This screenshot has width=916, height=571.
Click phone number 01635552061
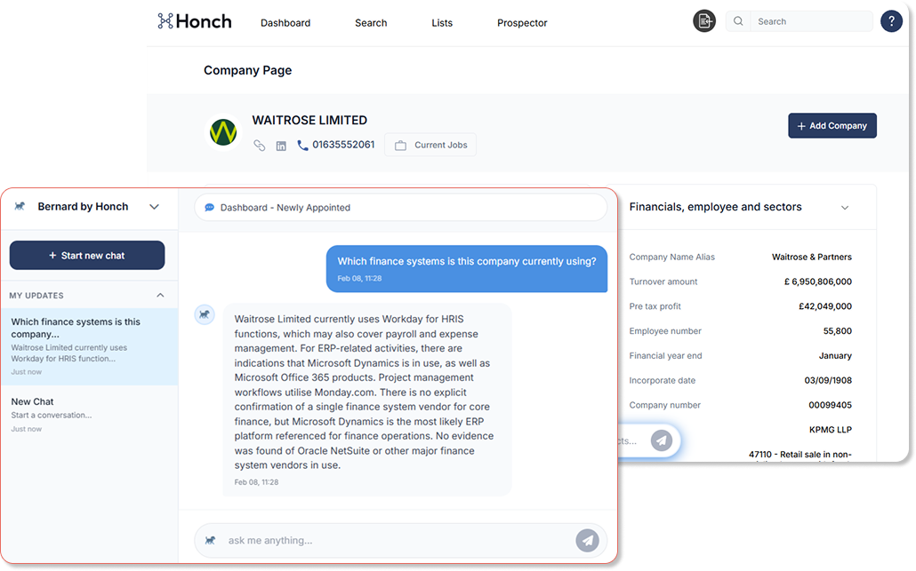point(343,144)
